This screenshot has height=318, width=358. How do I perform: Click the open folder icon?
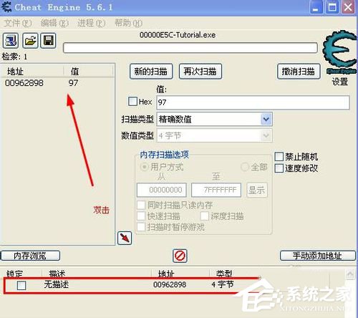pyautogui.click(x=30, y=40)
